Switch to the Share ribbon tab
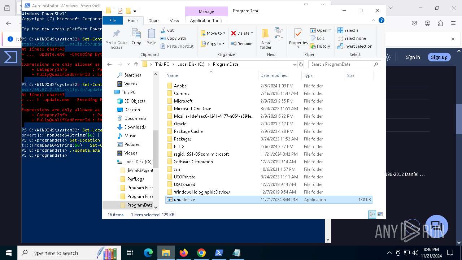 coord(154,21)
